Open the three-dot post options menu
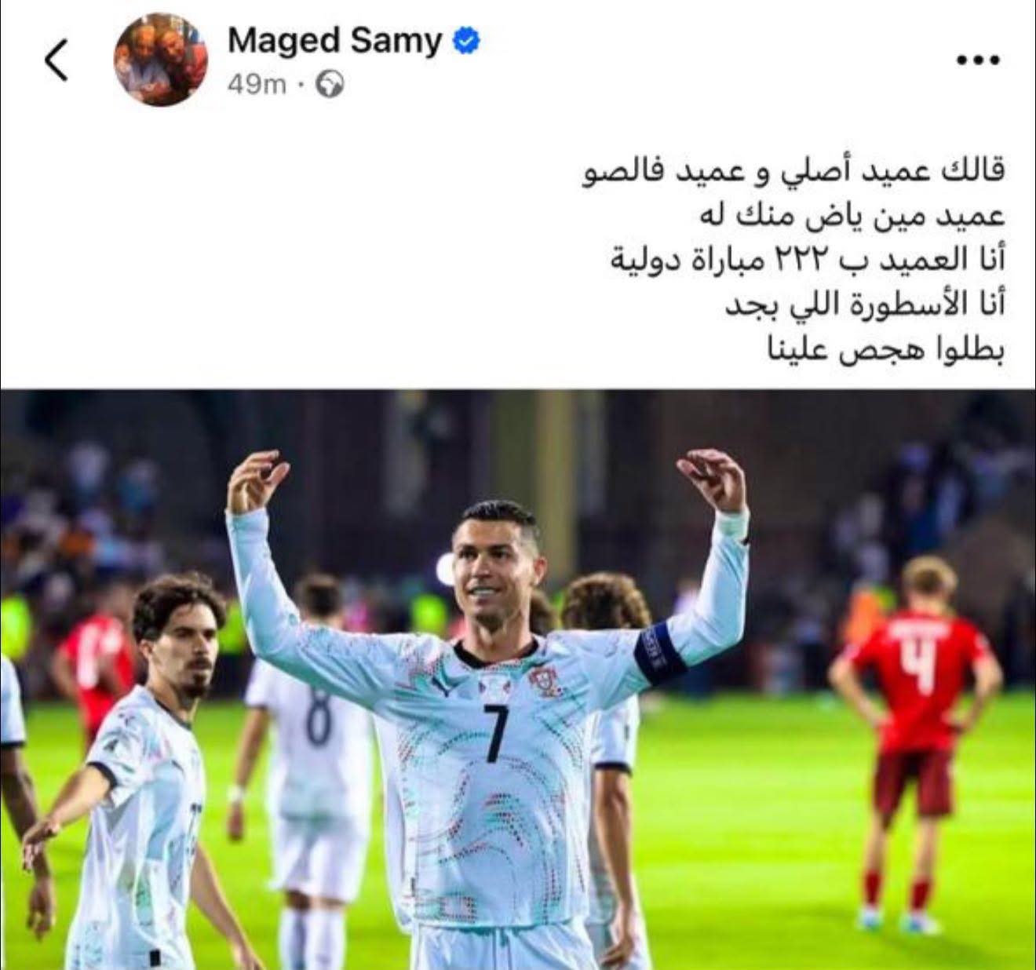1036x970 pixels. [x=977, y=60]
